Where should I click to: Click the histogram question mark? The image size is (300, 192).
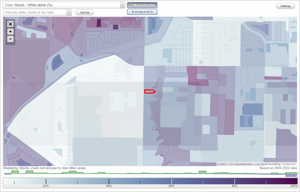(298, 174)
